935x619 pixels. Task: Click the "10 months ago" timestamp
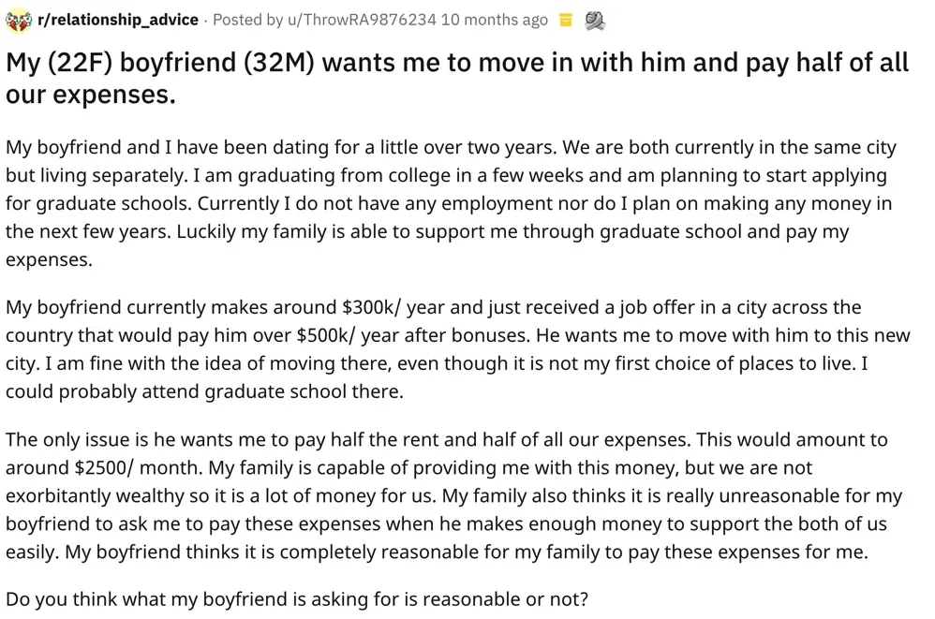pyautogui.click(x=494, y=20)
